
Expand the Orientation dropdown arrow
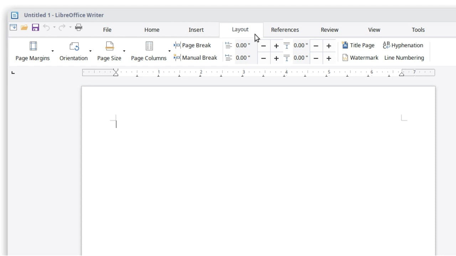pos(90,51)
